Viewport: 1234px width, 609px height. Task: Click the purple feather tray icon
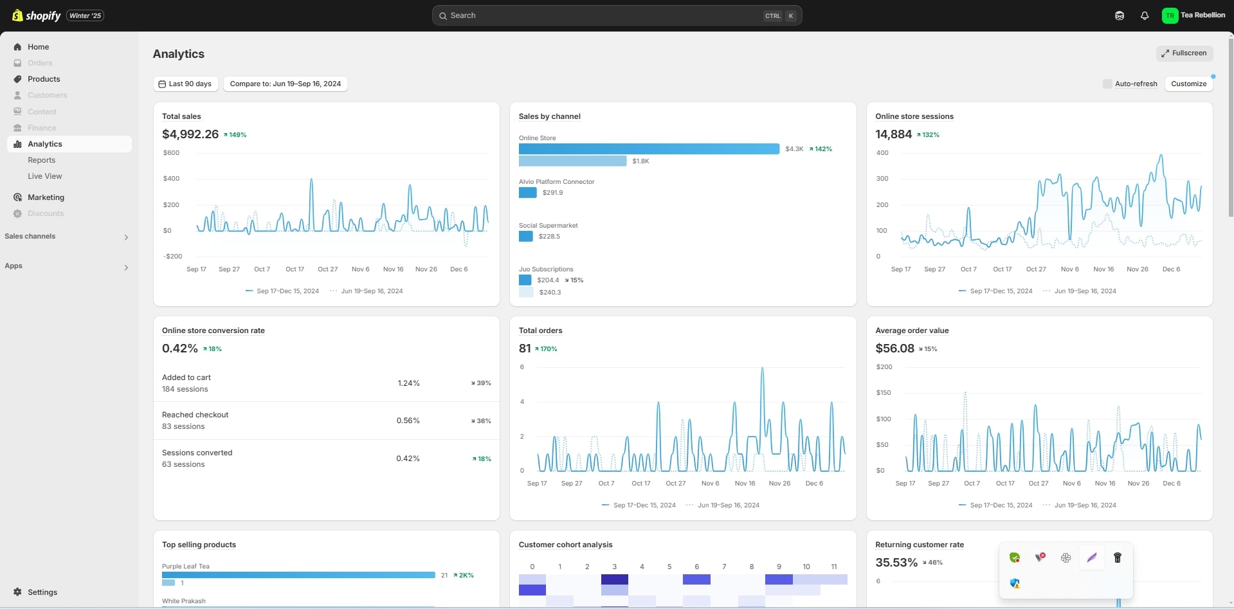pyautogui.click(x=1092, y=558)
